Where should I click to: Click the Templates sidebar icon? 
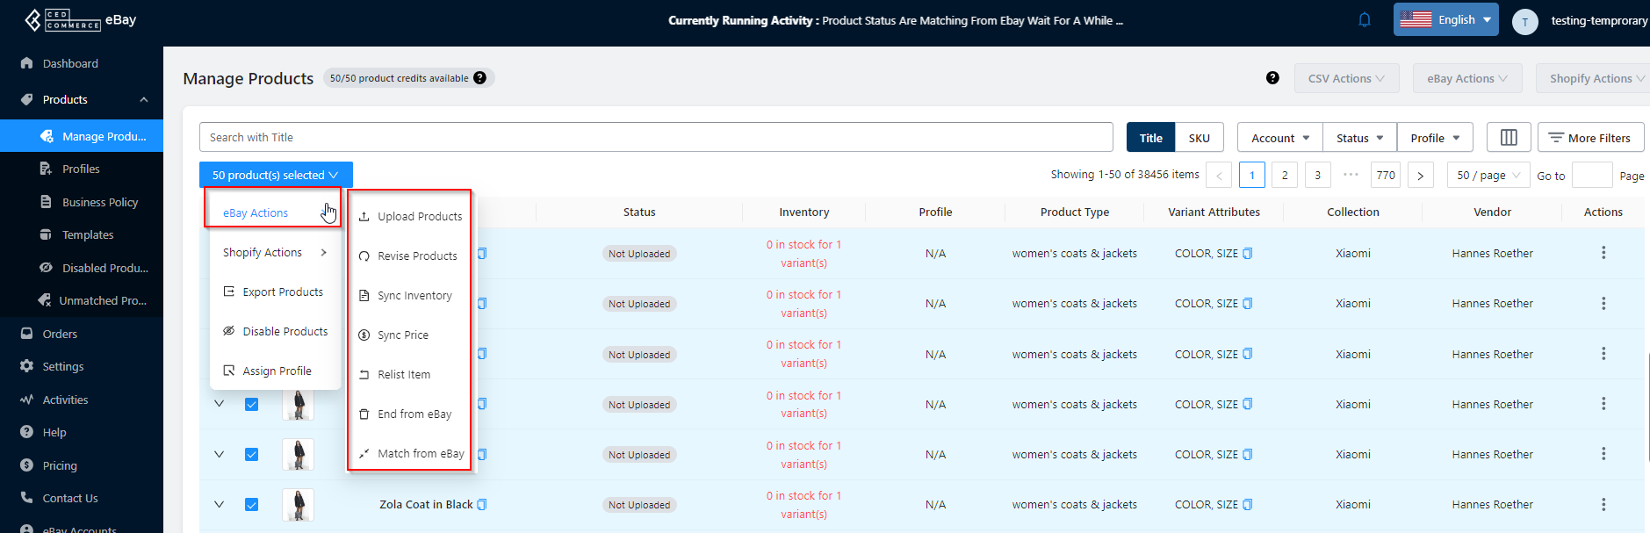46,234
